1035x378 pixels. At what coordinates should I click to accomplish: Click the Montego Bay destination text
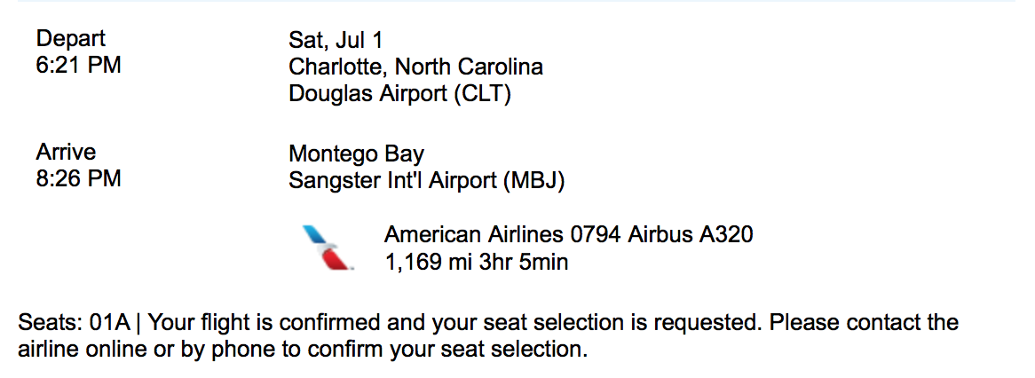click(357, 154)
